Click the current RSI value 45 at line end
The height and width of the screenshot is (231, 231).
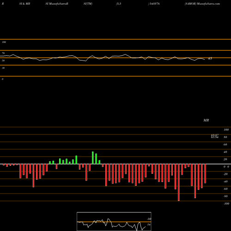pos(210,59)
